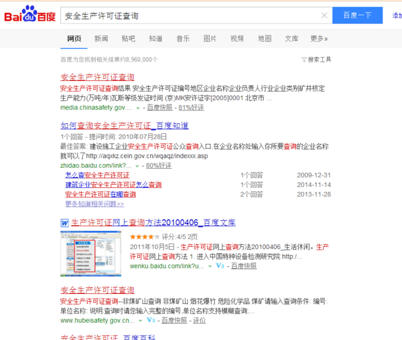Screen dimensions: 402x340
Task: Switch to the 图片 tab
Action: pyautogui.click(x=210, y=39)
